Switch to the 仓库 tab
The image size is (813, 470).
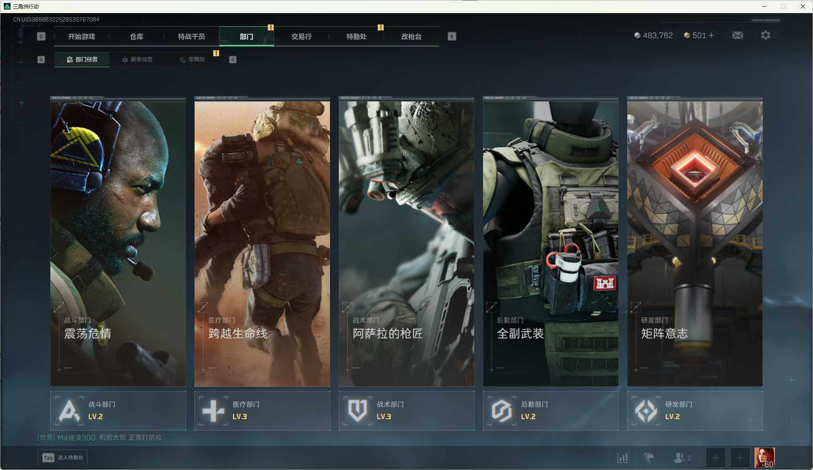[136, 37]
